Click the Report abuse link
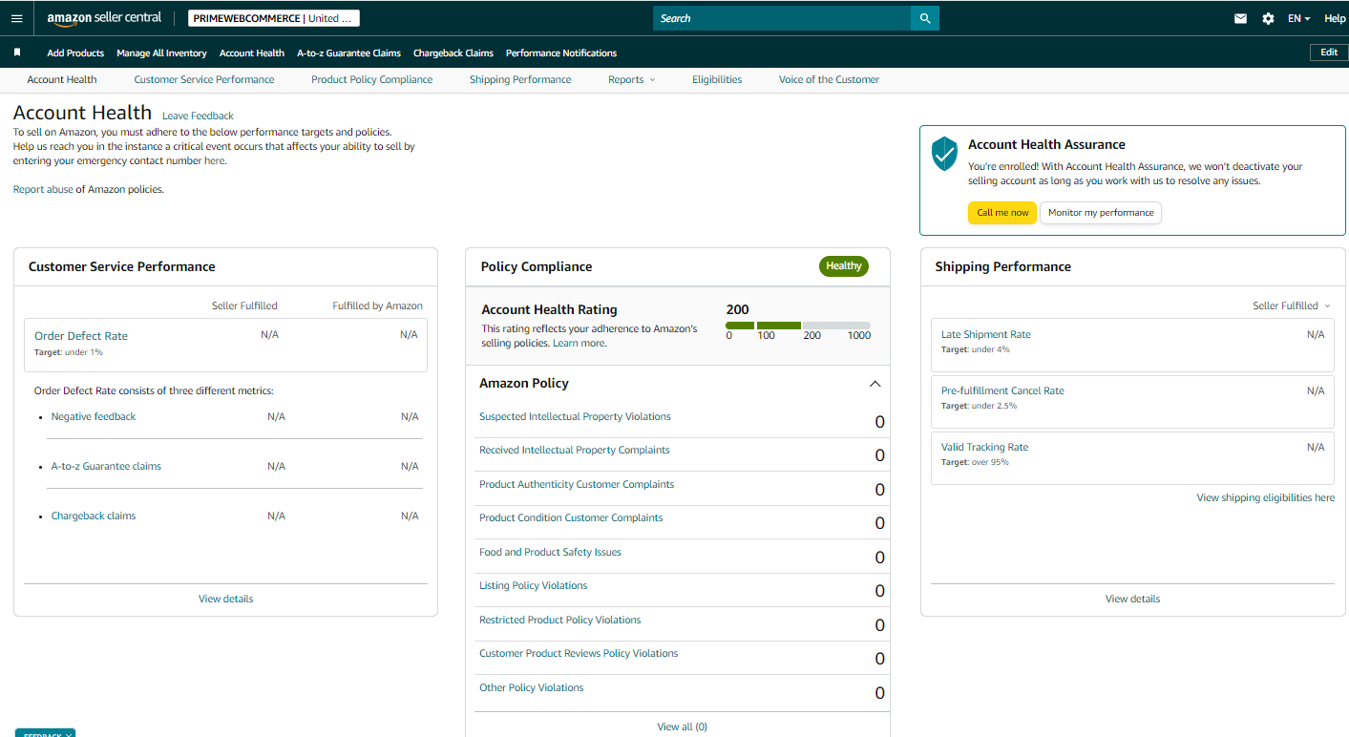Screen dimensions: 1349x737 click(43, 189)
